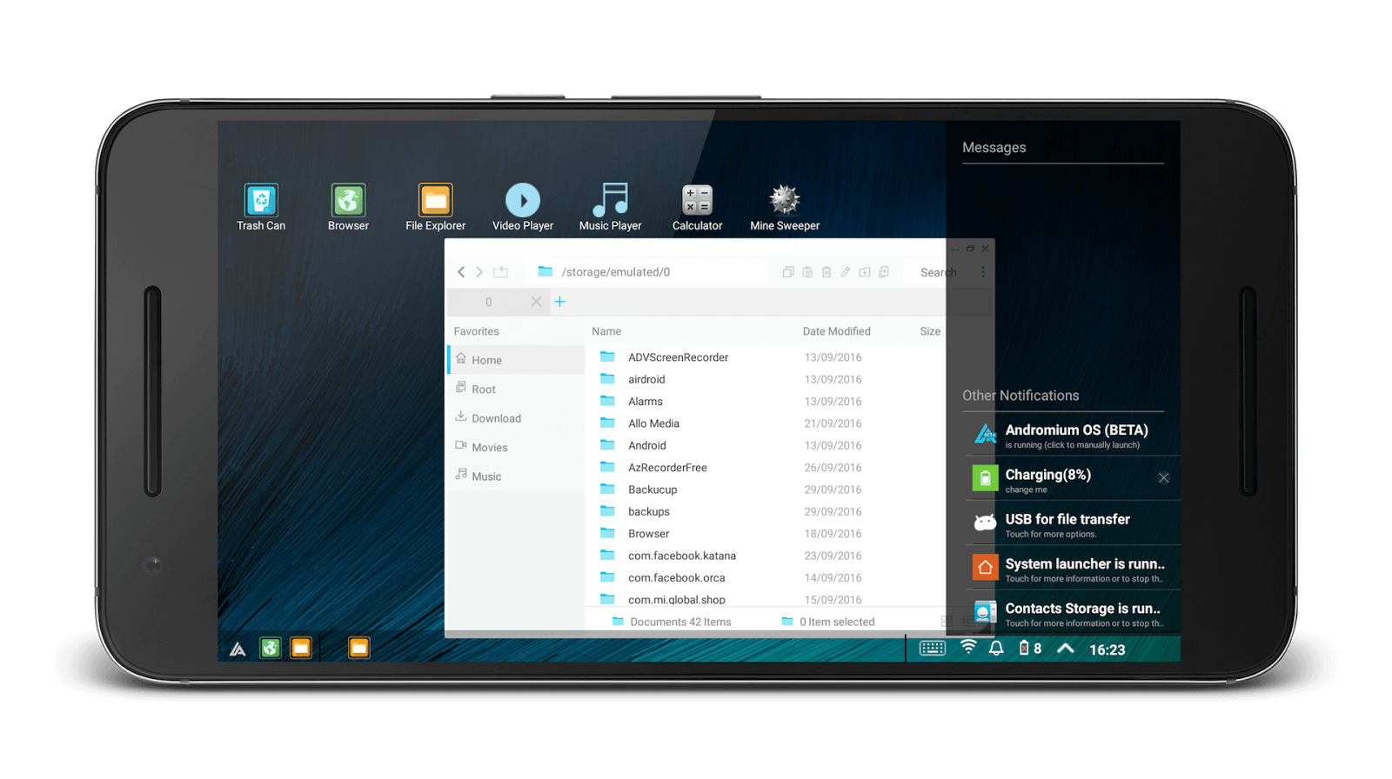Image resolution: width=1392 pixels, height=779 pixels.
Task: Sort by the Size column header
Action: pyautogui.click(x=930, y=331)
